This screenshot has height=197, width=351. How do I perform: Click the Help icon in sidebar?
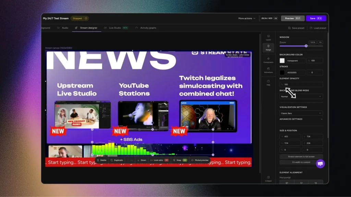click(268, 82)
